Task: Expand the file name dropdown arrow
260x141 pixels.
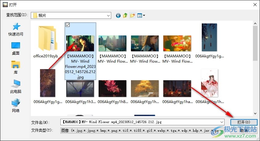Action: point(222,122)
